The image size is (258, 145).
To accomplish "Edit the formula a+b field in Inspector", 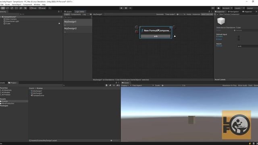I will (x=248, y=46).
